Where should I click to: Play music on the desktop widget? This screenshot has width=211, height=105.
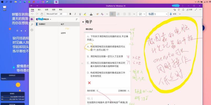[x=25, y=31]
